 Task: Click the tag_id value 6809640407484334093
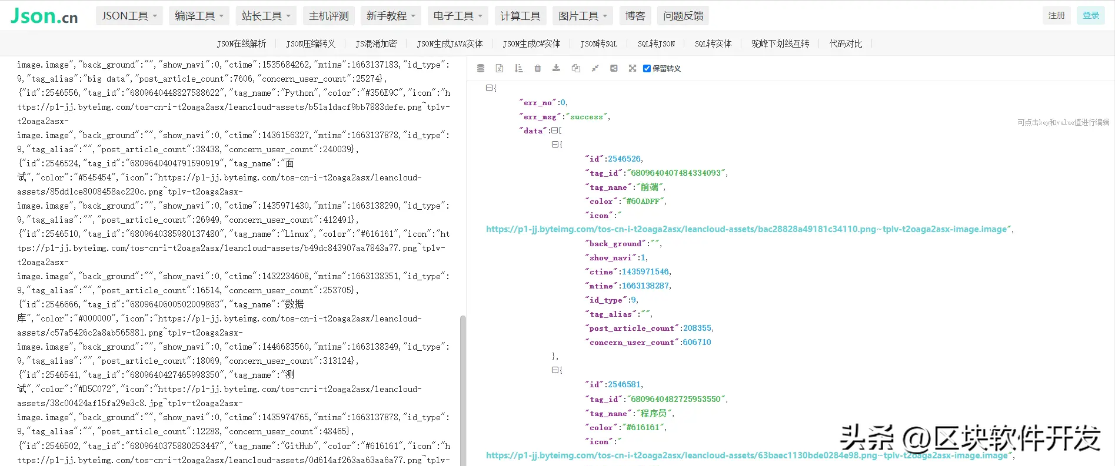coord(676,173)
